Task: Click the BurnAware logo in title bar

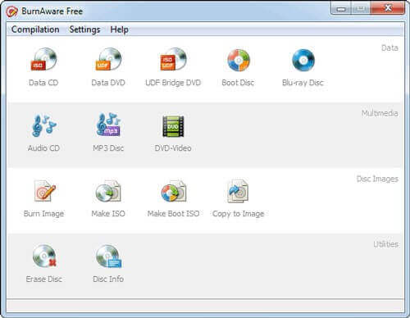Action: pos(11,11)
